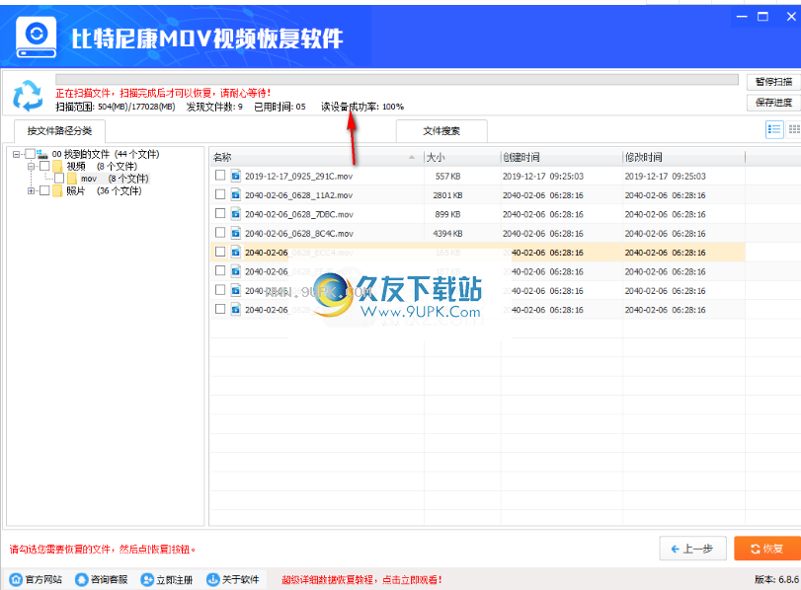
Task: Open the 文件搜索 tab
Action: click(x=441, y=131)
